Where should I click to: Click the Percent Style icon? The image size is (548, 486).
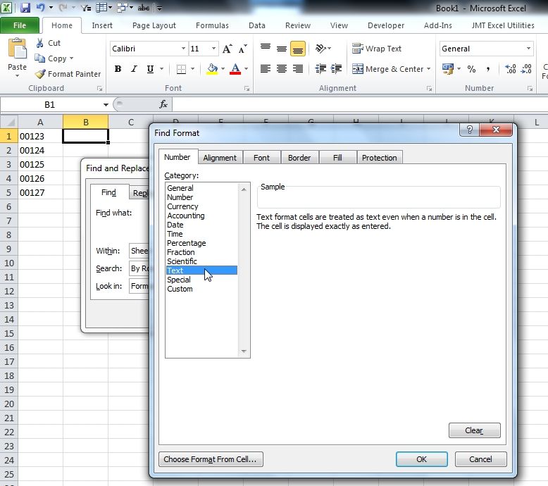tap(471, 69)
